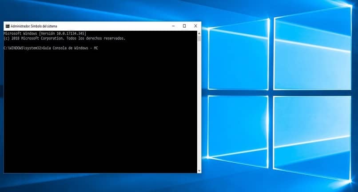Click the scrollbar down arrow in console
This screenshot has height=192, width=358.
[x=199, y=170]
